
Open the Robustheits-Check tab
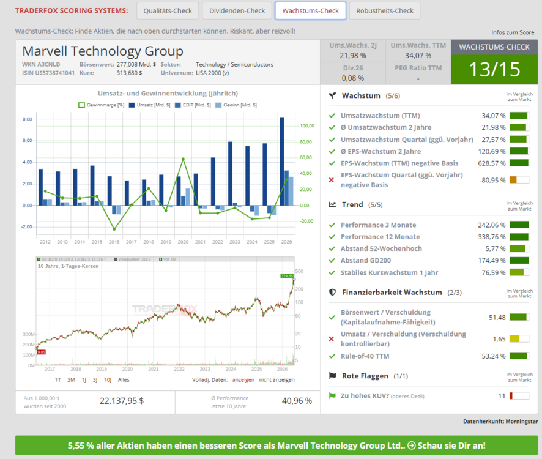tap(385, 11)
